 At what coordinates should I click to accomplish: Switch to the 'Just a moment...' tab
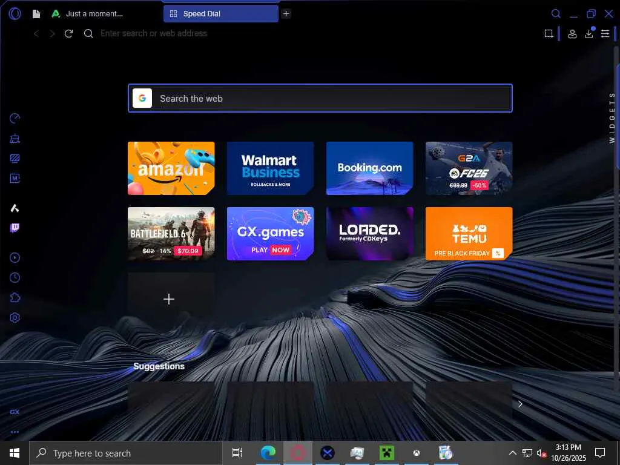tap(94, 14)
